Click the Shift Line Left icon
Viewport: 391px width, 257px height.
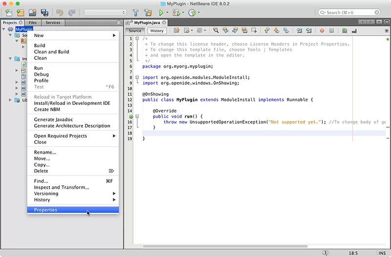coord(299,31)
